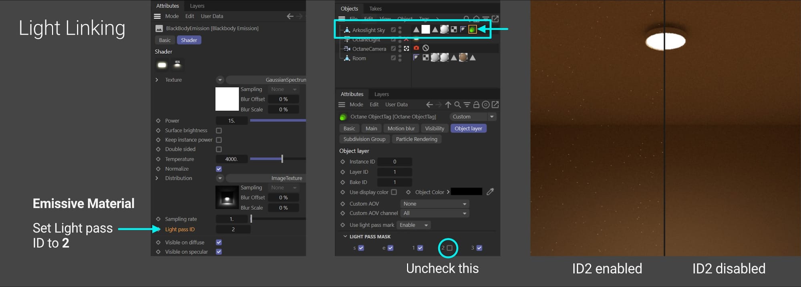Toggle the Use display color checkbox
Viewport: 801px width, 287px height.
pyautogui.click(x=394, y=192)
